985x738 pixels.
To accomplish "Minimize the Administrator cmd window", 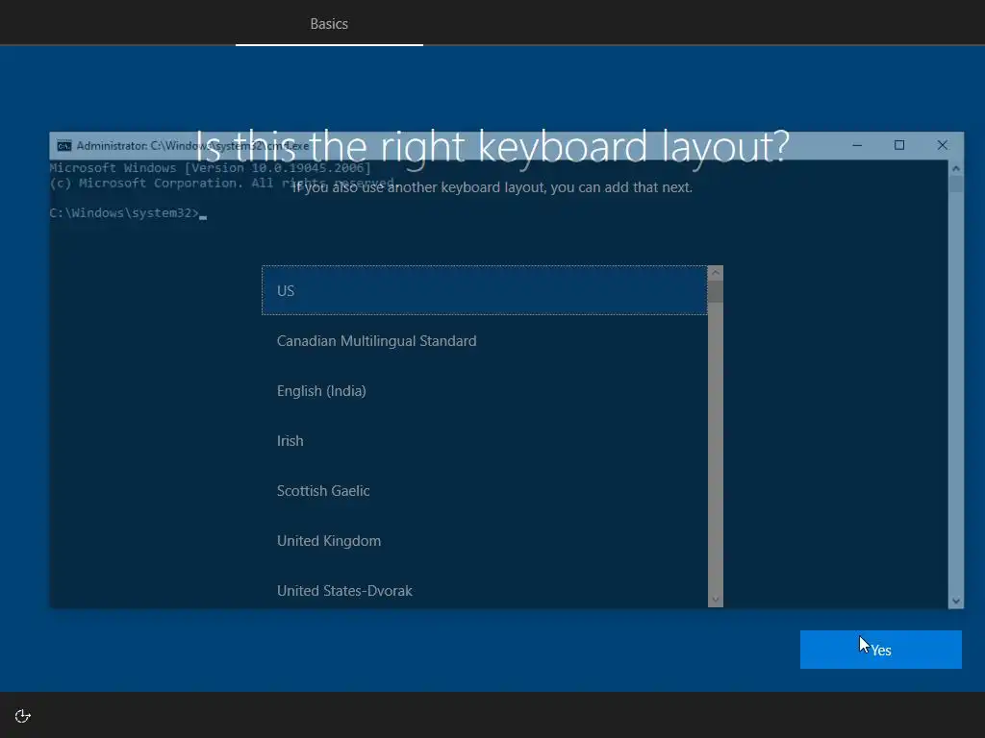I will click(x=857, y=146).
